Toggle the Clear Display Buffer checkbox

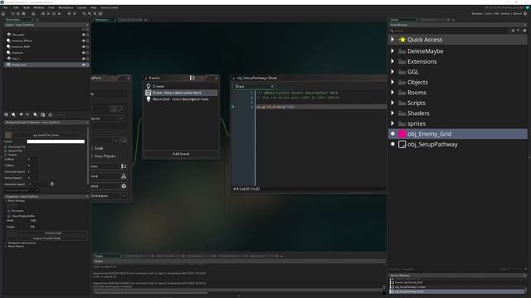click(9, 216)
